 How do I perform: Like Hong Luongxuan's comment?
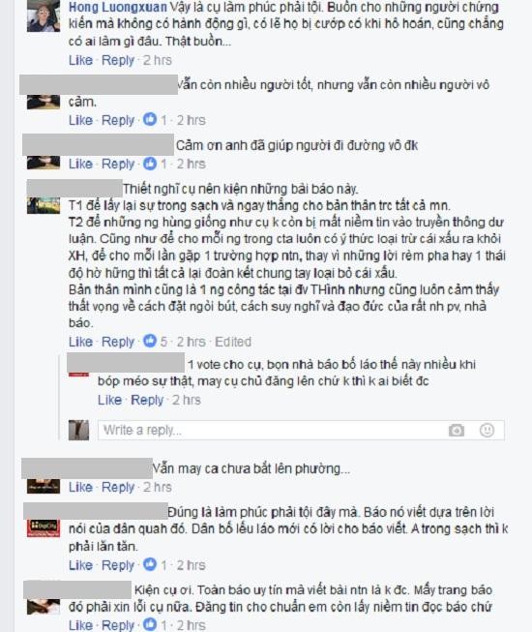coord(80,60)
